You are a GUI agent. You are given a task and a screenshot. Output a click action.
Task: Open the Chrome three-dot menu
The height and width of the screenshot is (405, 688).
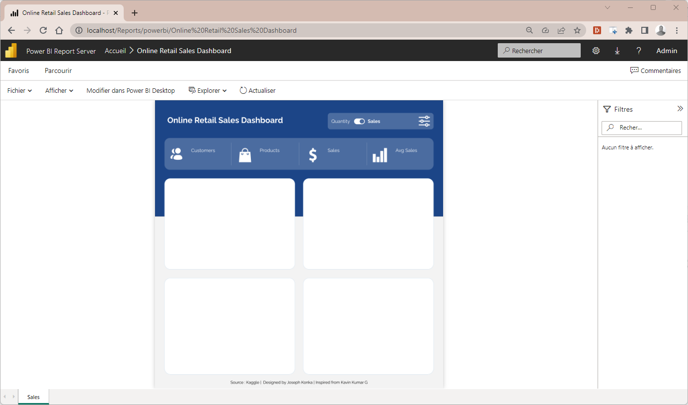677,30
